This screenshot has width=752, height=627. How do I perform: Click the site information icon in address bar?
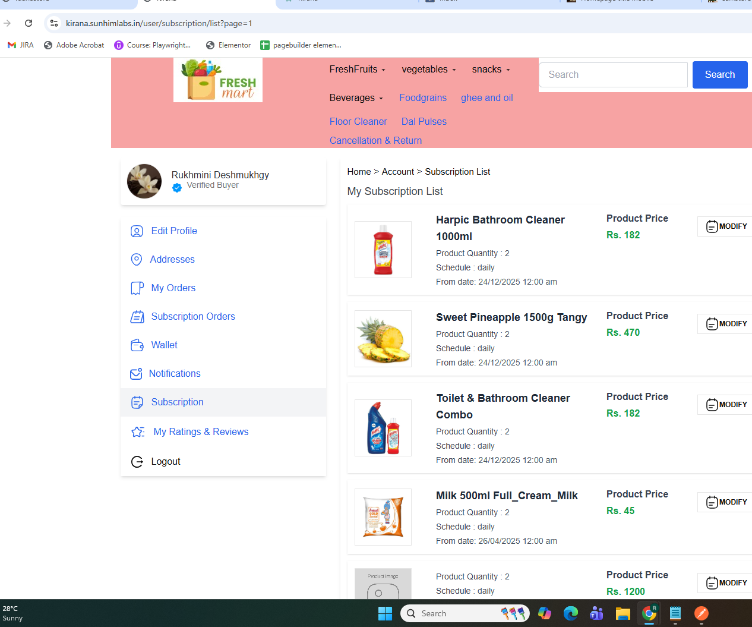(54, 23)
